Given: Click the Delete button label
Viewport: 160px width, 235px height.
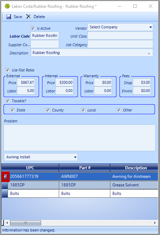Looking at the screenshot, I should (x=39, y=17).
